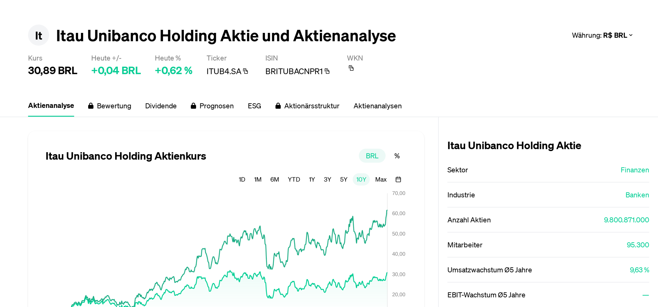Click the lock icon beside Prognosen
Image resolution: width=658 pixels, height=307 pixels.
point(193,106)
